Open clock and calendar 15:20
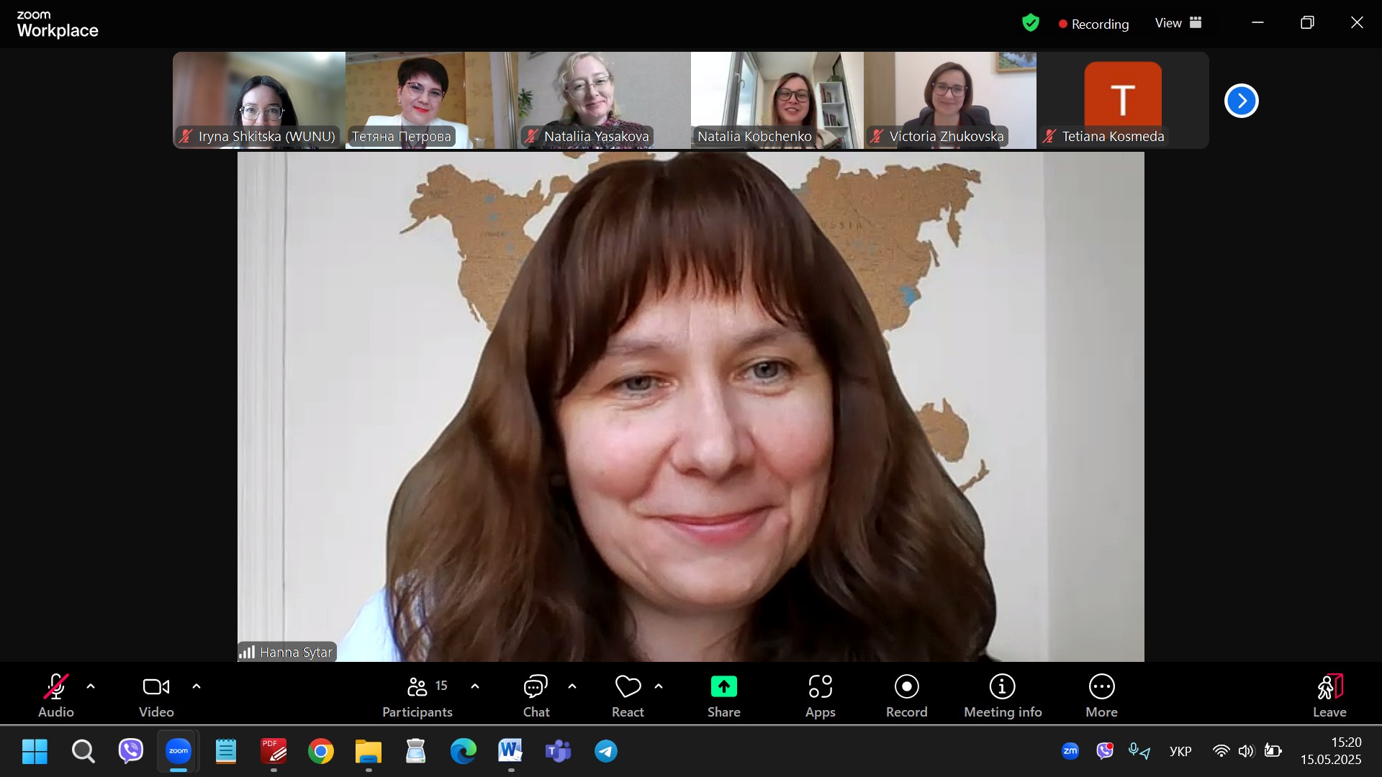The width and height of the screenshot is (1382, 777). (x=1331, y=751)
